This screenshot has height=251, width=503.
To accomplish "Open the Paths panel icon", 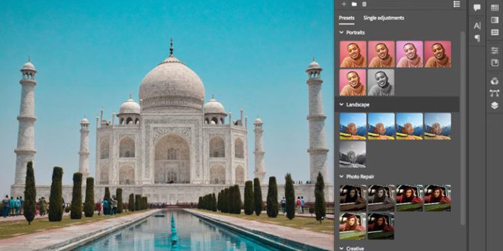I will pos(495,93).
